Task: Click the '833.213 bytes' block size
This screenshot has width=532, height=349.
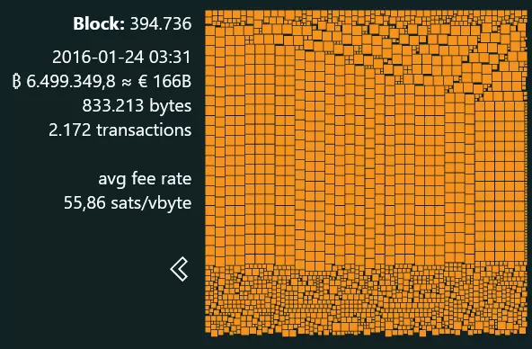Action: pyautogui.click(x=137, y=106)
